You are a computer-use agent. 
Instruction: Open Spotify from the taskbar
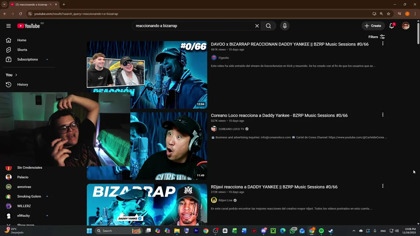pos(321,231)
